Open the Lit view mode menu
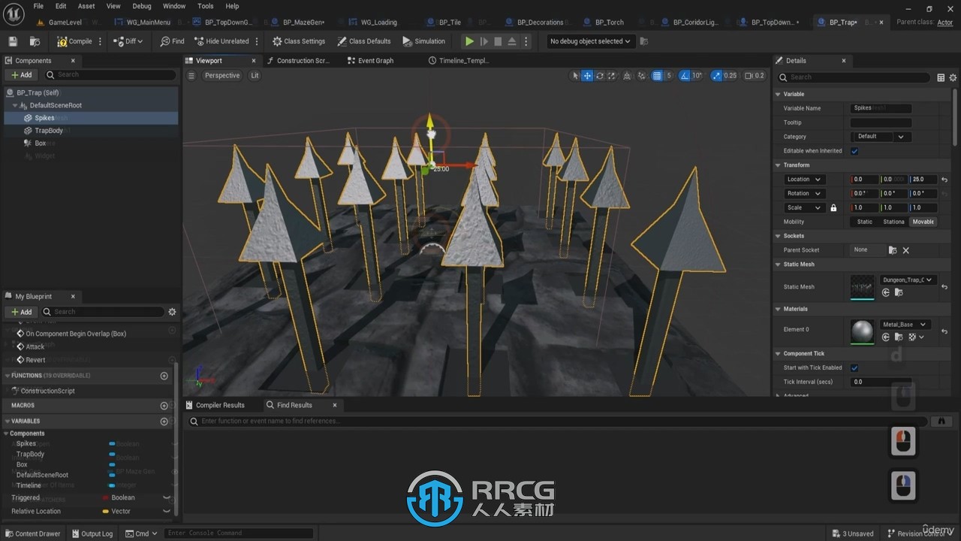The width and height of the screenshot is (961, 541). tap(255, 76)
